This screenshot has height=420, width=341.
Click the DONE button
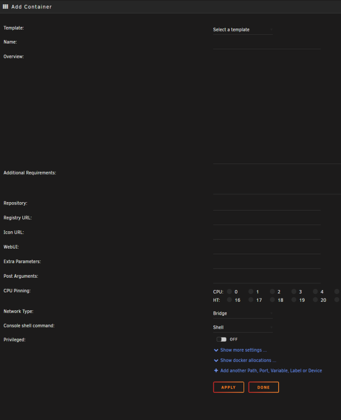[264, 388]
